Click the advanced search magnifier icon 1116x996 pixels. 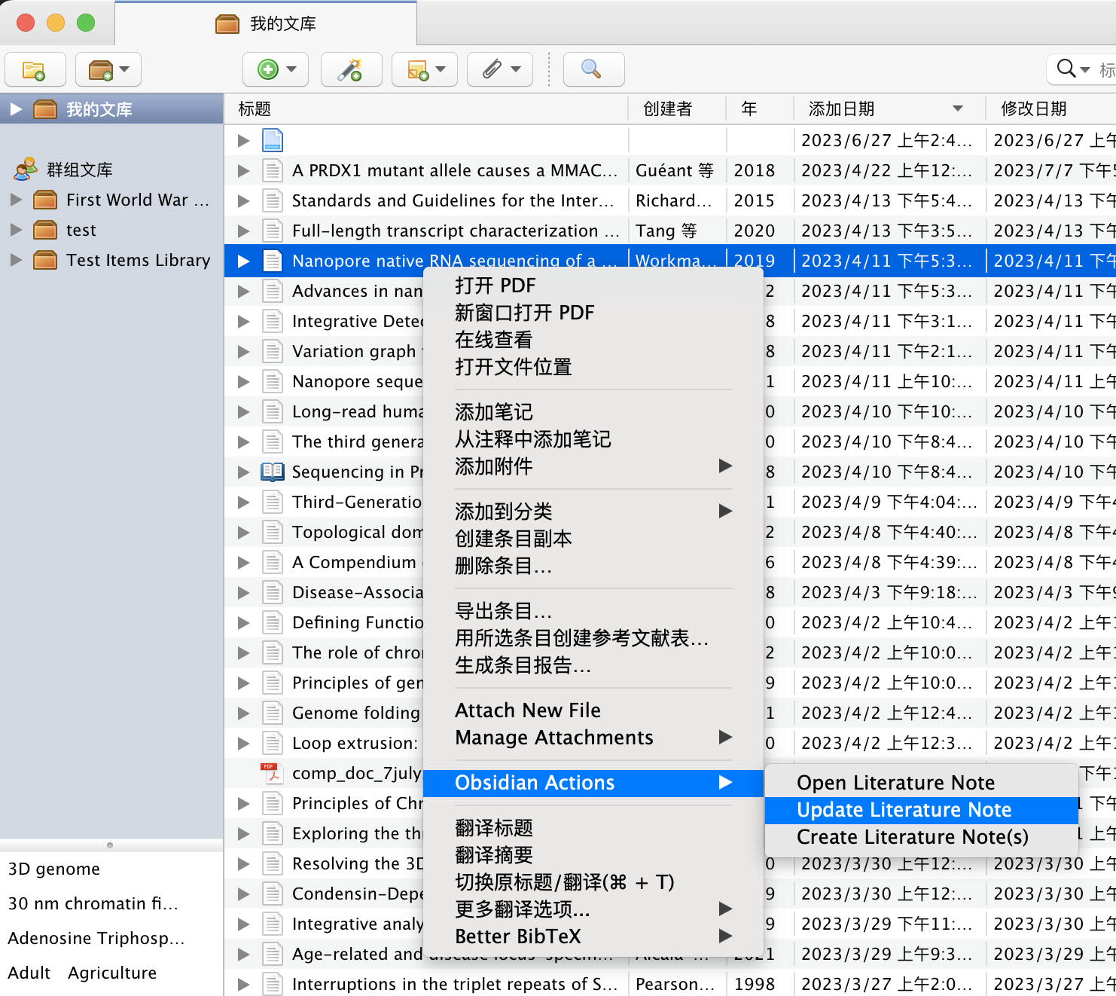point(593,70)
